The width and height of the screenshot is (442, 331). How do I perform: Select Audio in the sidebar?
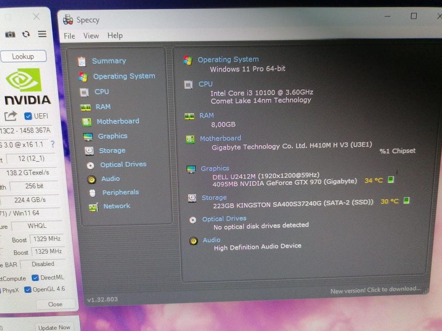(110, 179)
